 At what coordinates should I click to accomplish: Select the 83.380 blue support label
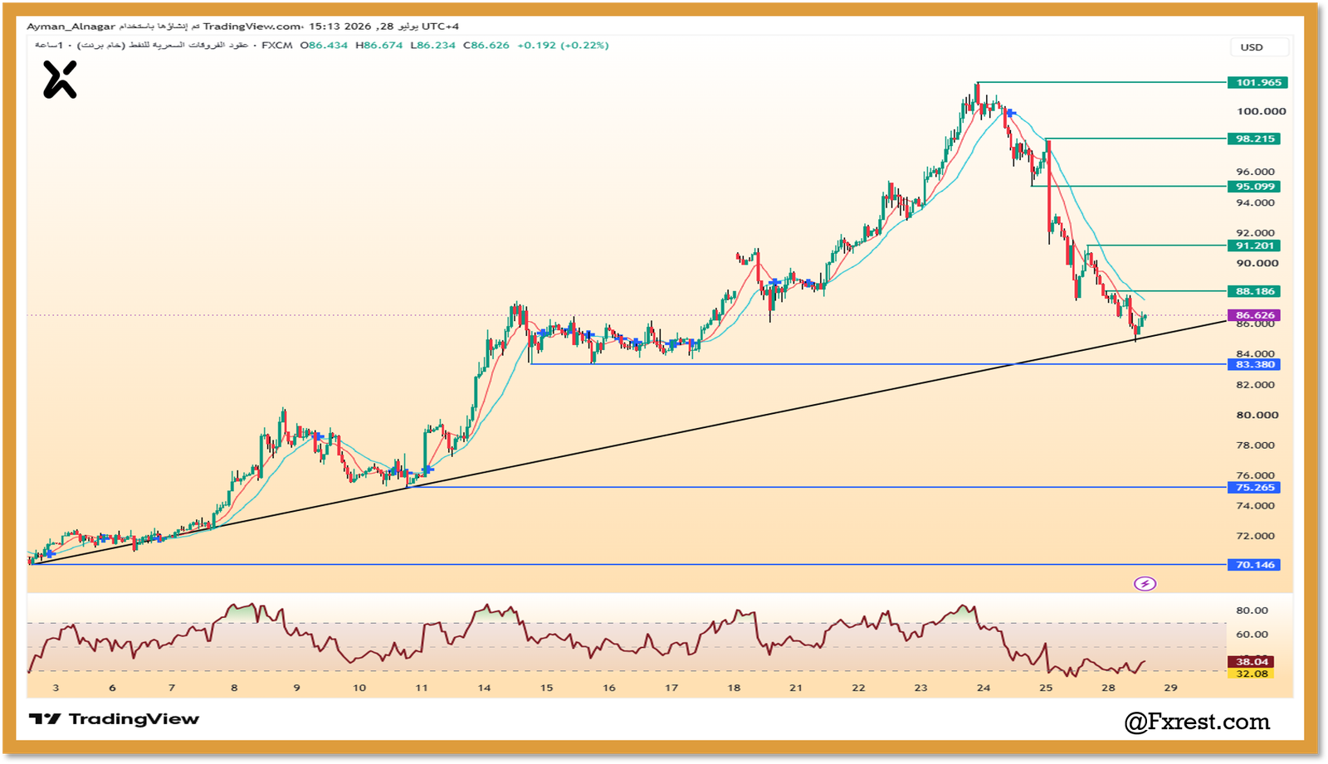(1254, 364)
